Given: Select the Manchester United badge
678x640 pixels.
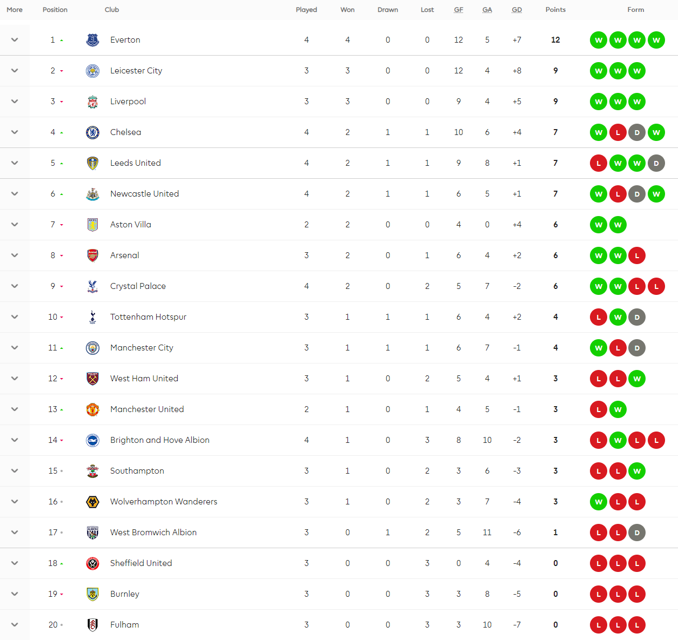Looking at the screenshot, I should [x=93, y=409].
